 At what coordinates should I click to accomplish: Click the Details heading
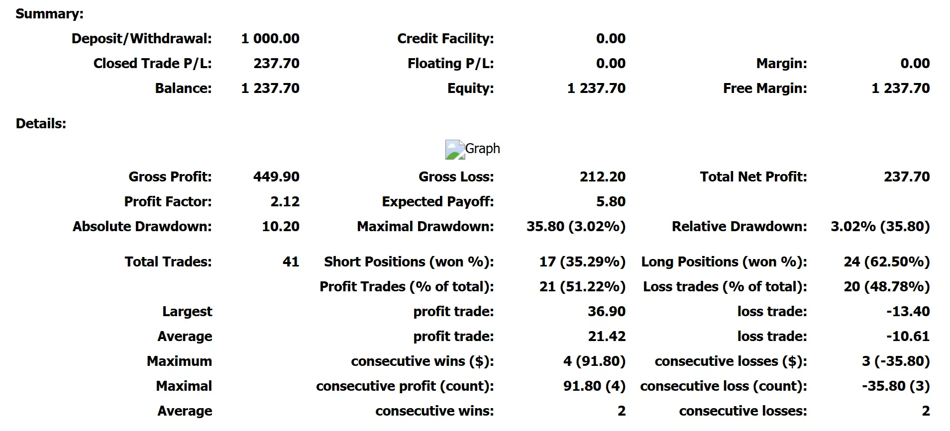coord(41,124)
